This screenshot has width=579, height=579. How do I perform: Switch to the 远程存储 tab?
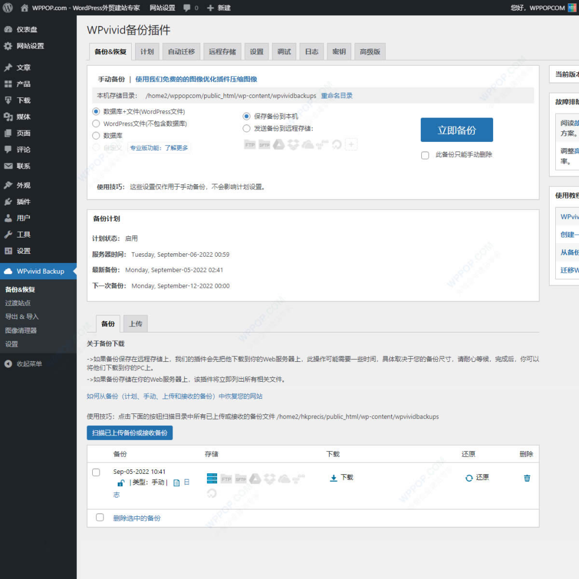[222, 51]
